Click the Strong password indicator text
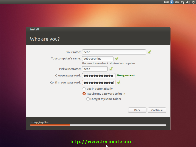The image size is (196, 147). click(126, 75)
